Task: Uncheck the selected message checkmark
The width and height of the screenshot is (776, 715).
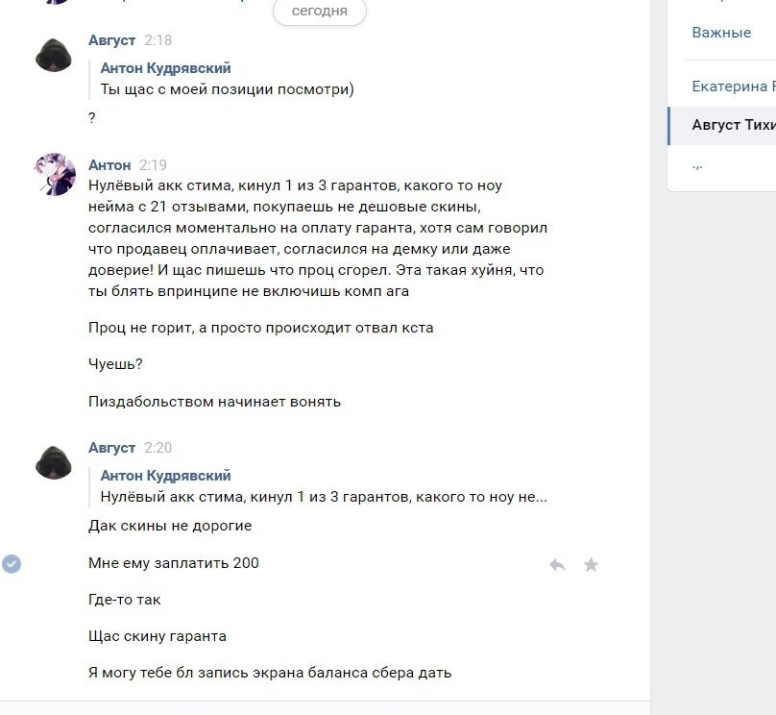Action: coord(12,564)
